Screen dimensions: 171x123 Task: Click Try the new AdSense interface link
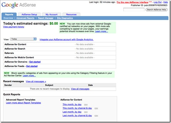132,2
